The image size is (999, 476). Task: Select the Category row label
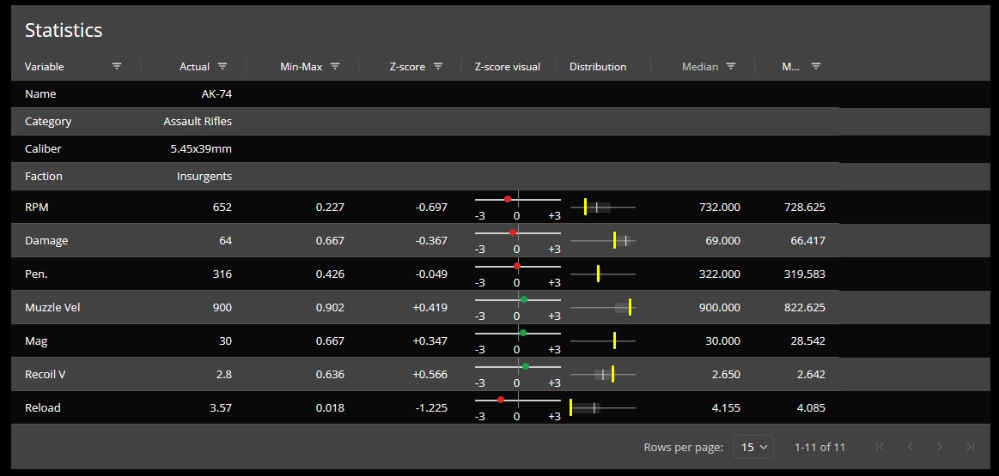(x=48, y=121)
